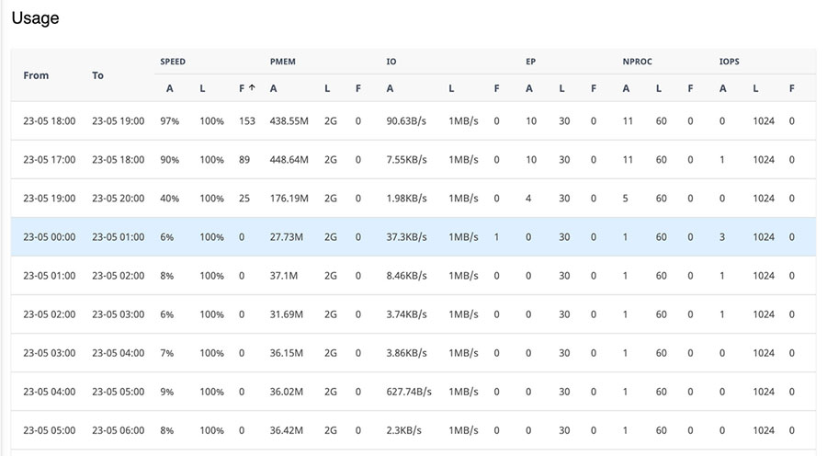Click the Usage section heading
Screen dimensions: 827x456
pos(36,18)
